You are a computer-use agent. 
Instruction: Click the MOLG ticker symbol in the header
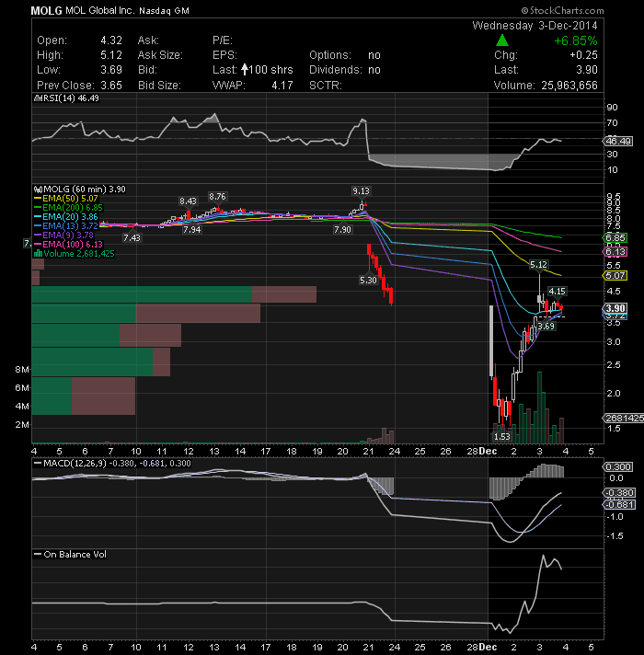pyautogui.click(x=46, y=11)
